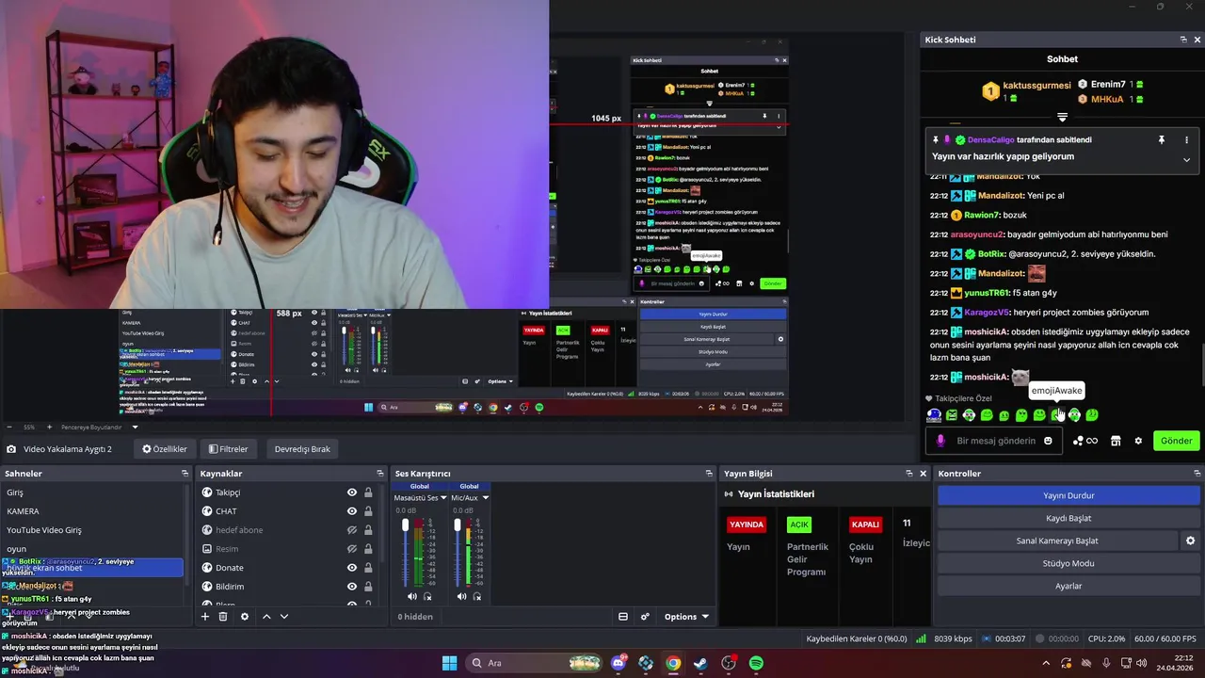The image size is (1205, 678).
Task: Click the Windows taskbar Ara search box
Action: pyautogui.click(x=533, y=663)
